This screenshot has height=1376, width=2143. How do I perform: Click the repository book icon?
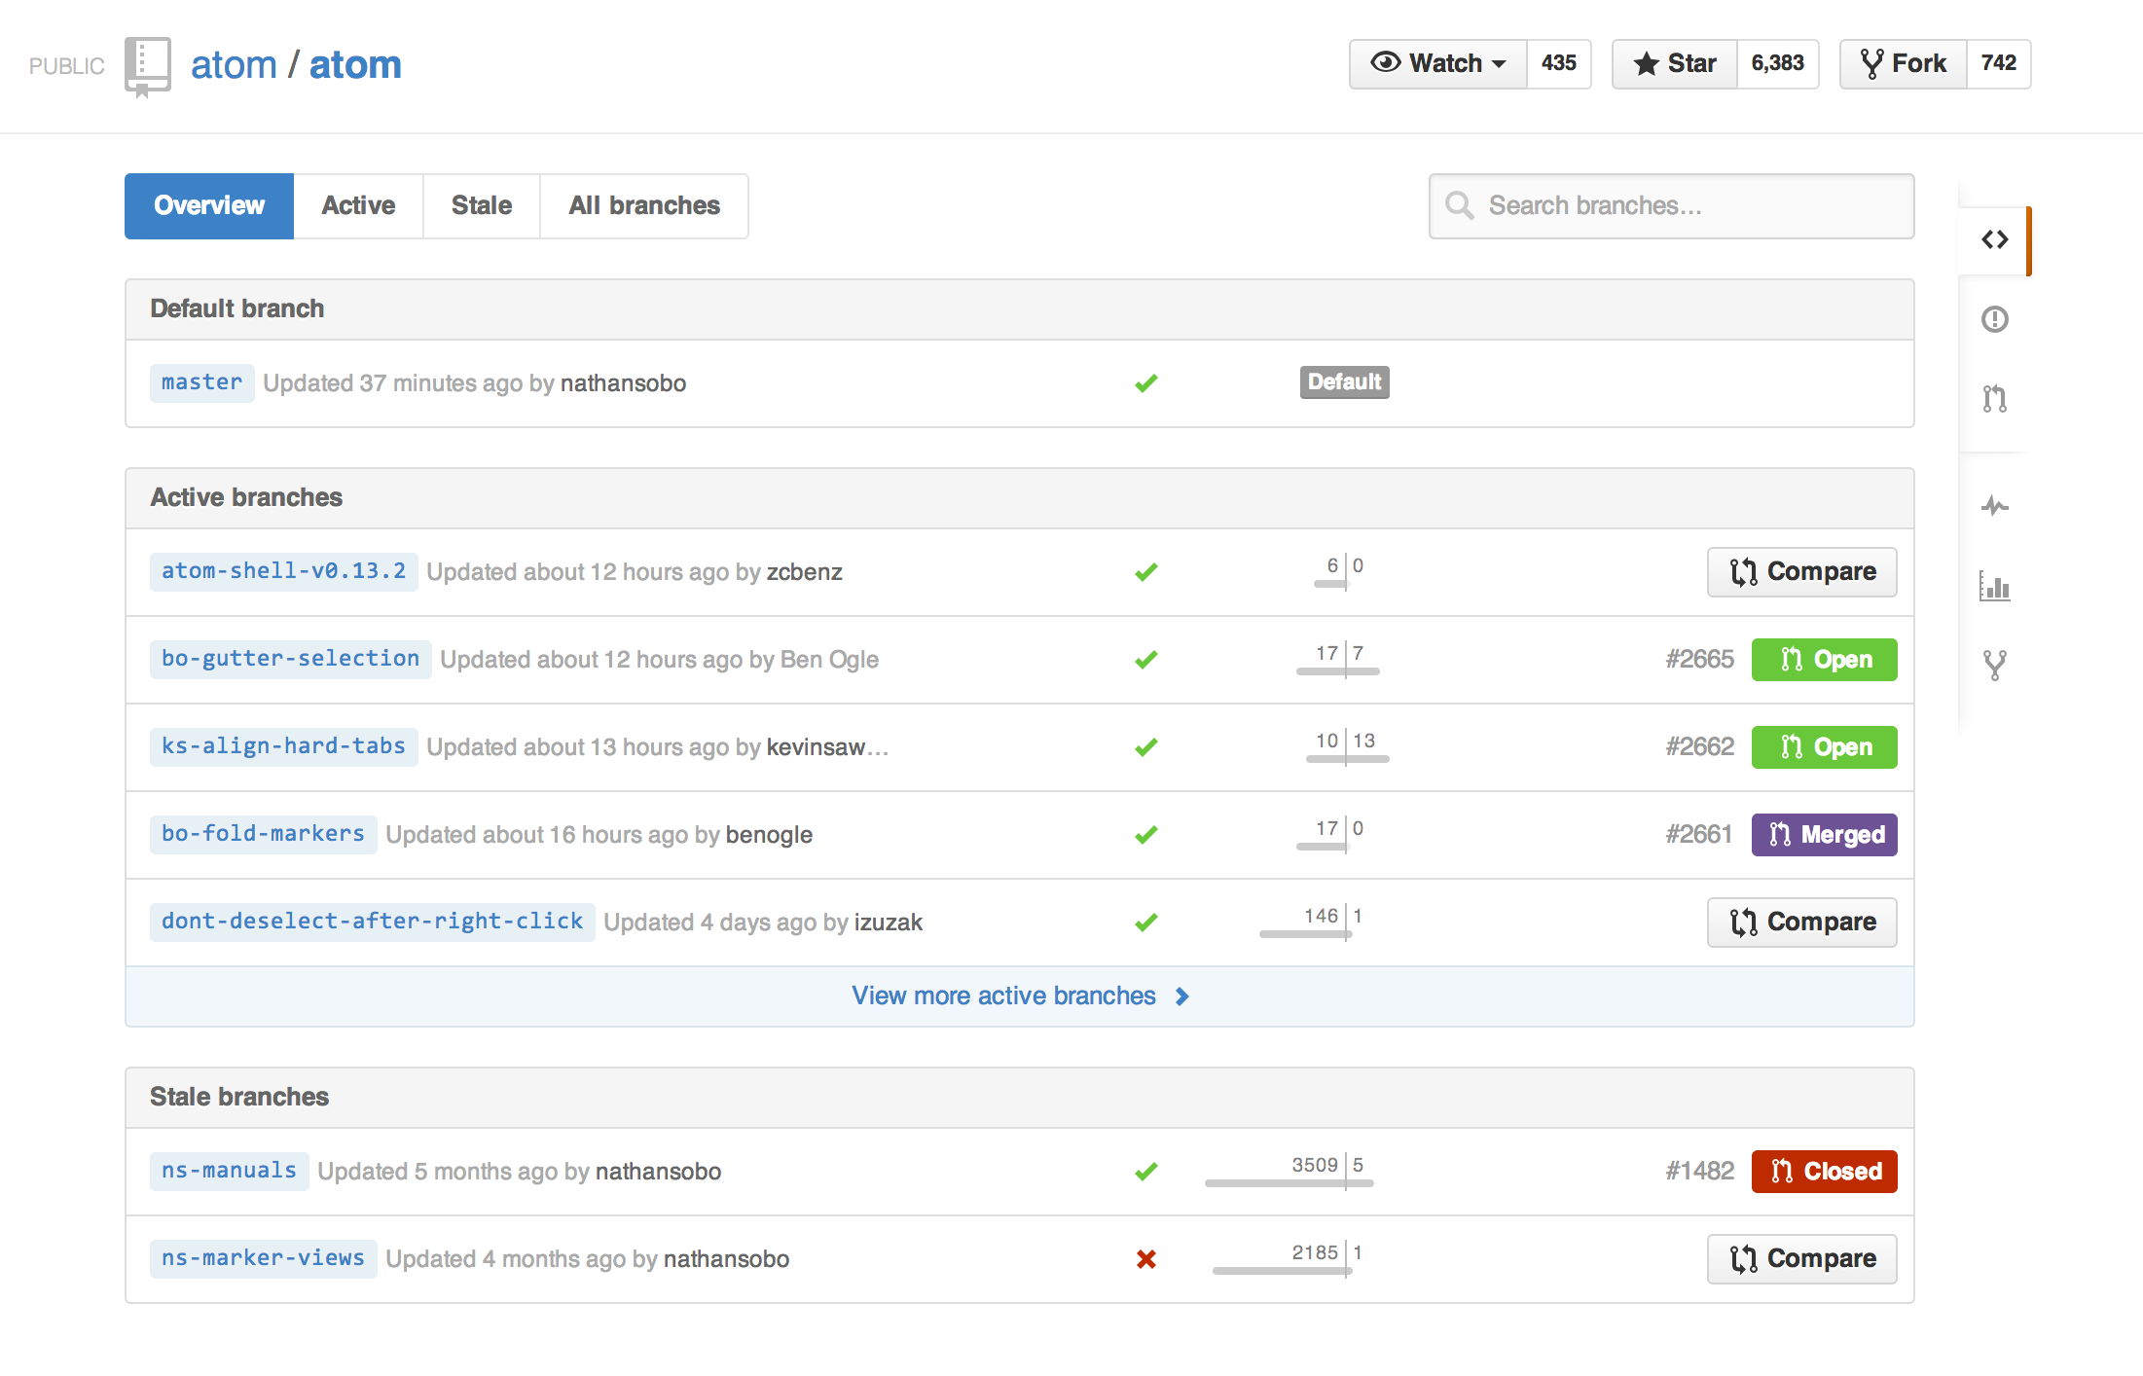pos(148,66)
